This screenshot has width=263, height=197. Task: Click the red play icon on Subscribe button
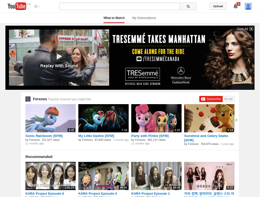coord(204,99)
